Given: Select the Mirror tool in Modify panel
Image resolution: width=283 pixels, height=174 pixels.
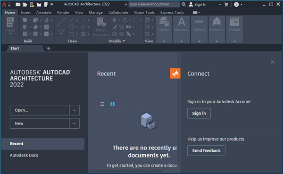Looking at the screenshot, I should (x=128, y=27).
